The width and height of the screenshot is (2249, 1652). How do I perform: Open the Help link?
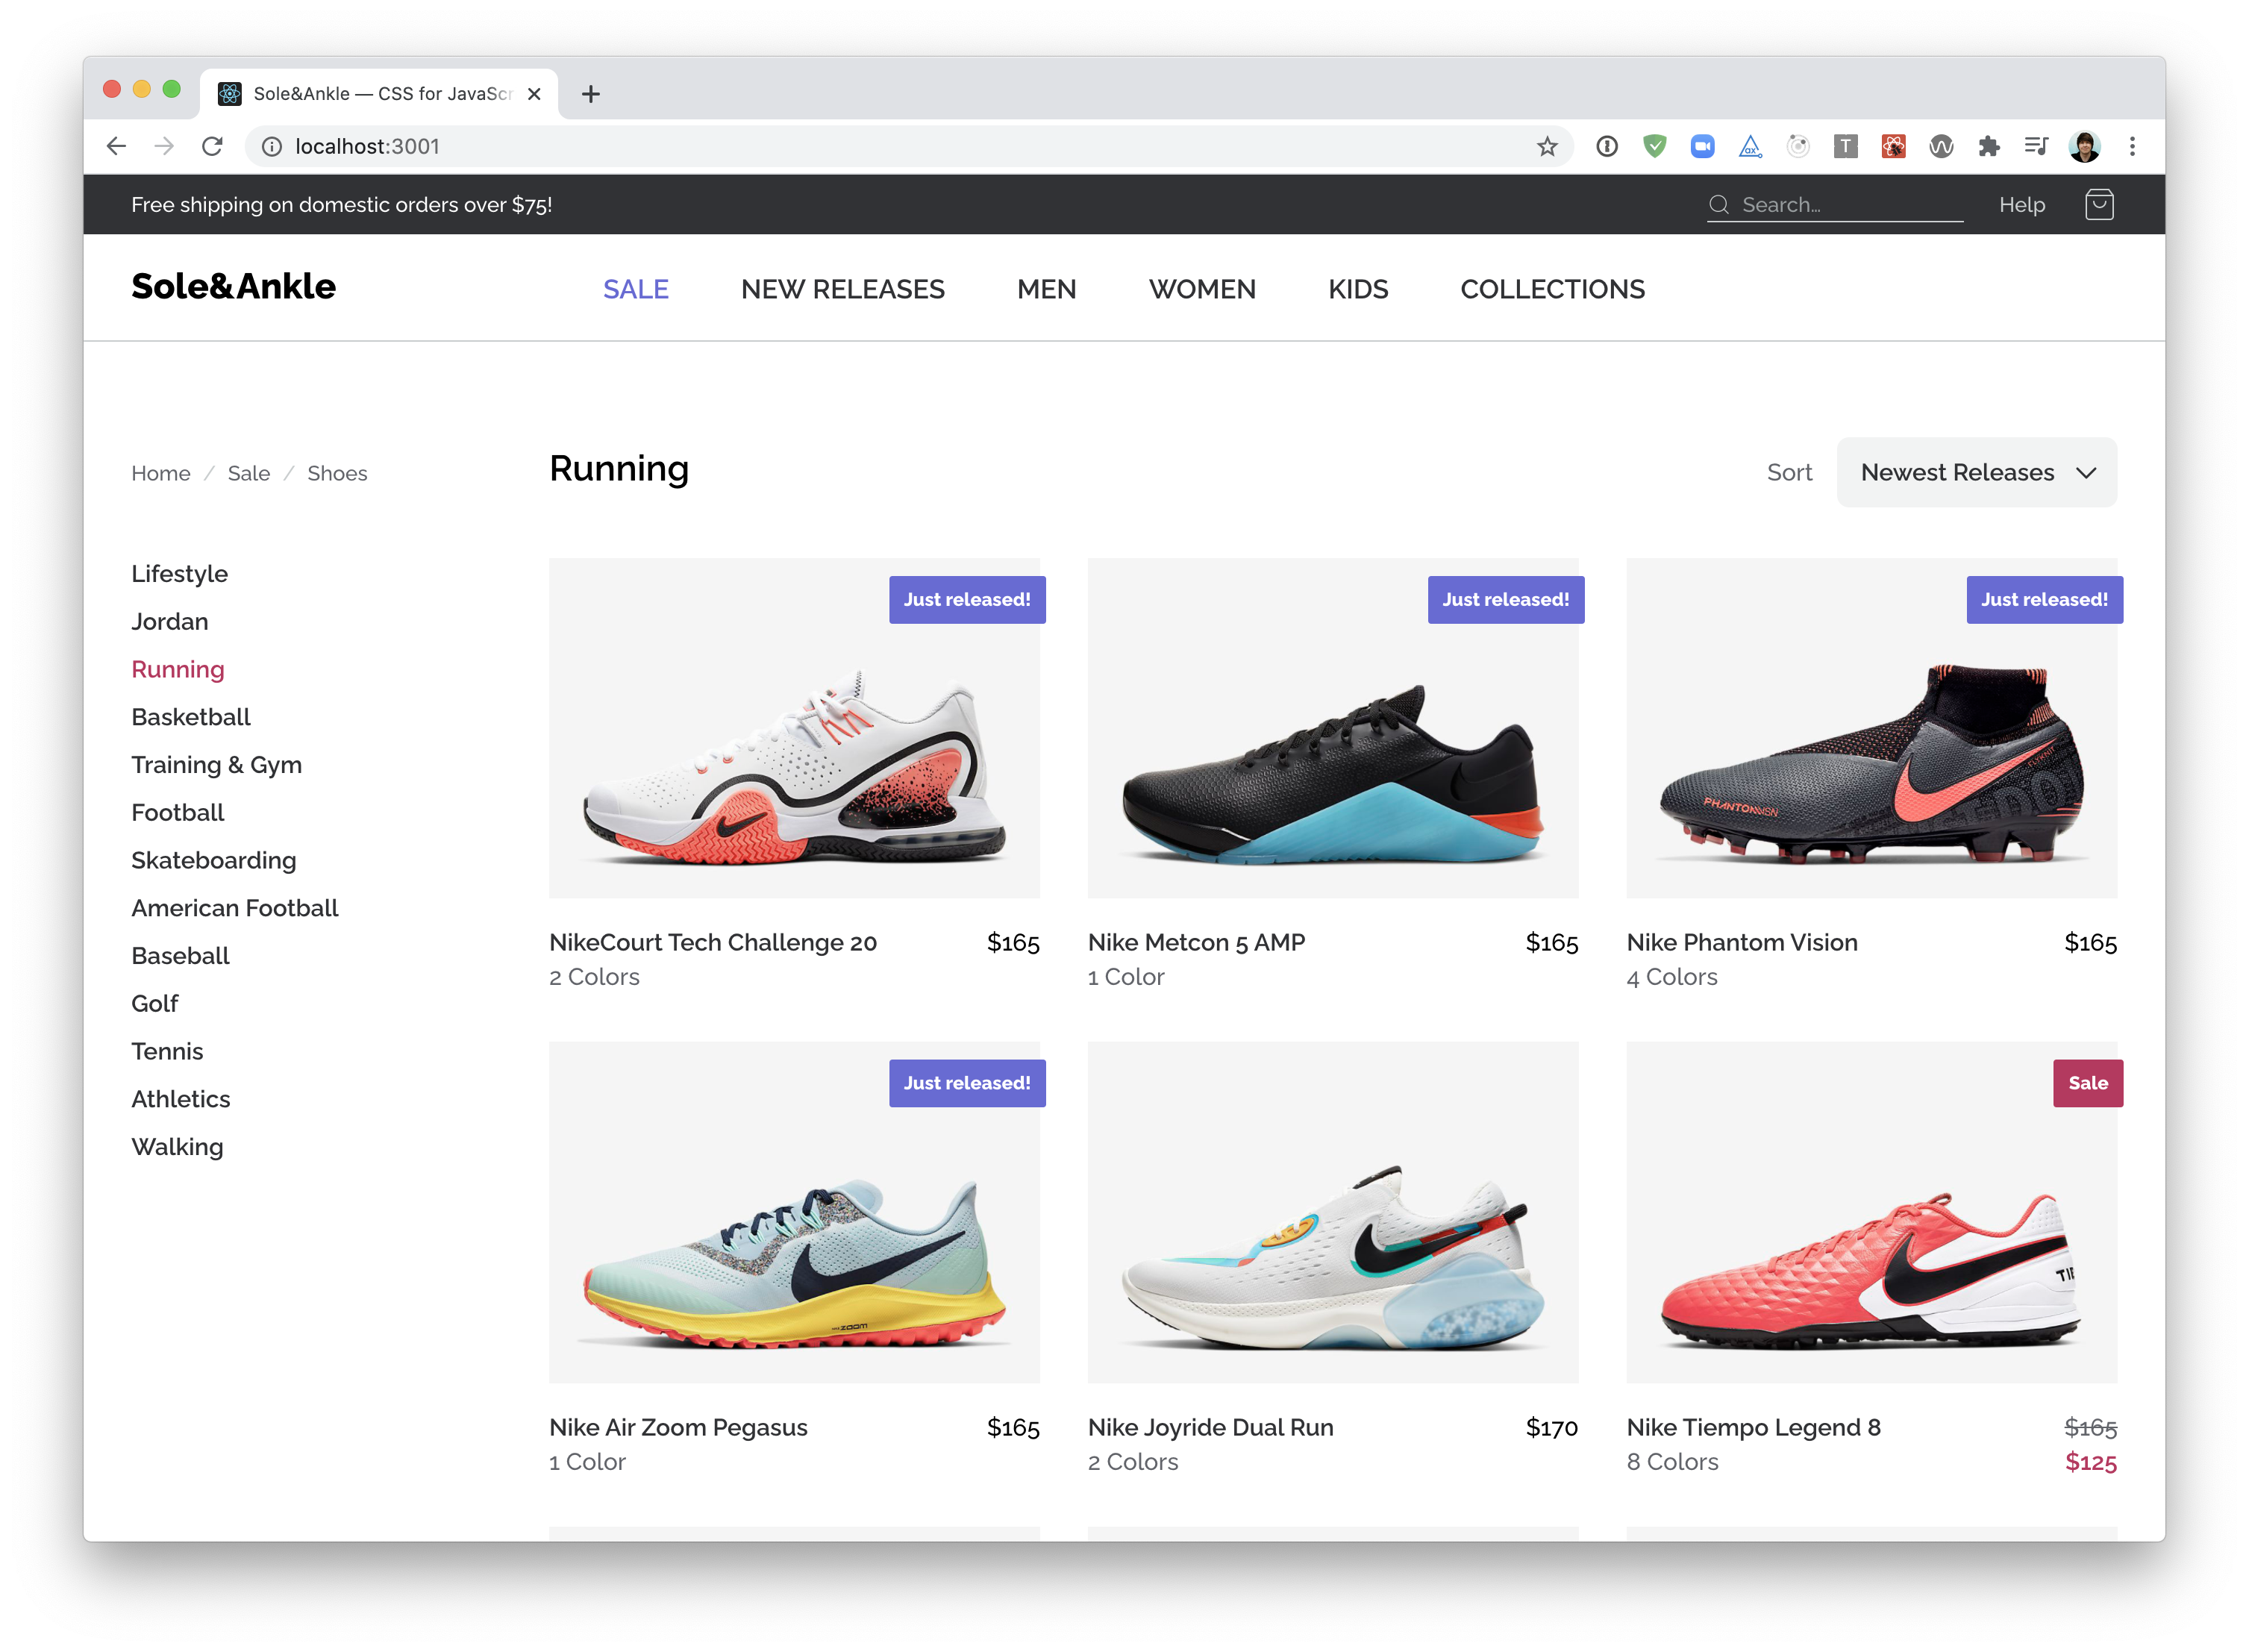click(x=2021, y=205)
